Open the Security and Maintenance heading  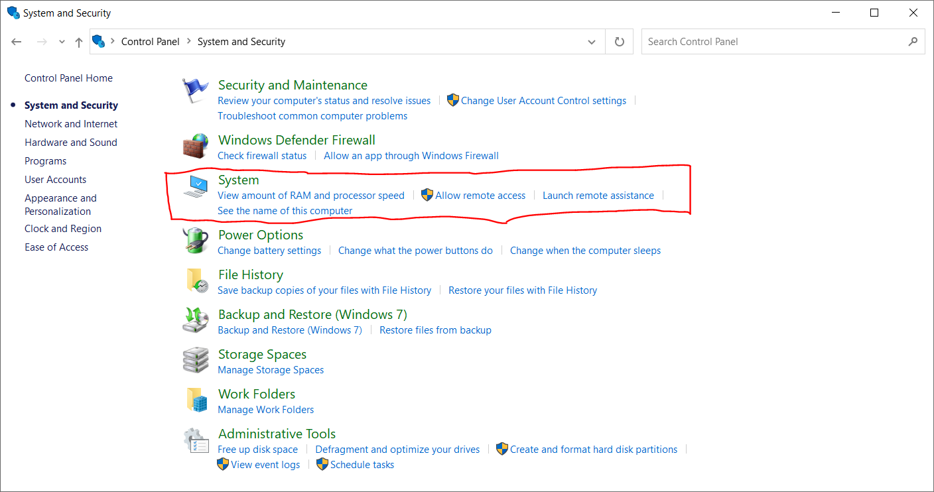coord(293,85)
